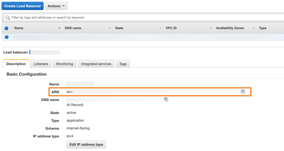284x151 pixels.
Task: Expand the DNS name column dropdown arrow
Action: pos(110,28)
